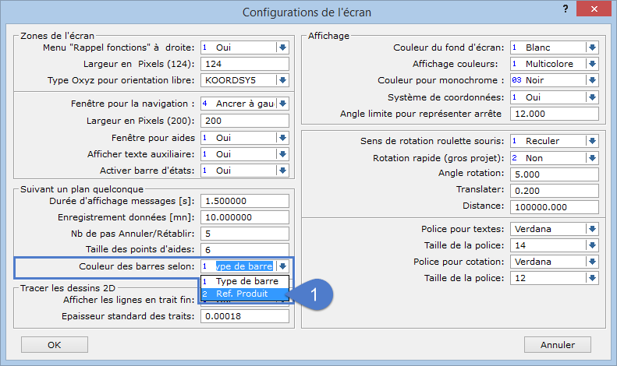Open Couleur pour monochrome color dropdown
Image resolution: width=617 pixels, height=366 pixels.
click(591, 80)
